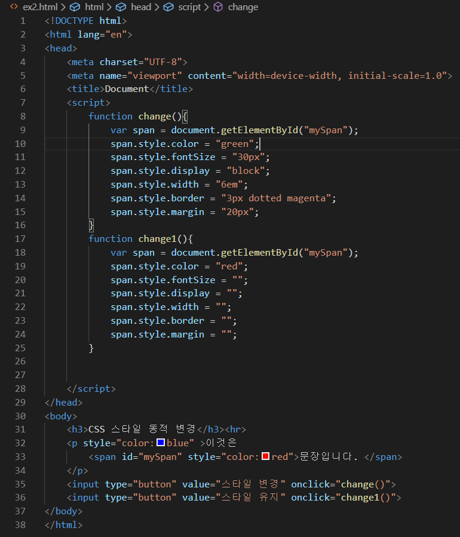Click line number 17 in gutter
Viewport: 460px width, 537px height.
coord(20,239)
